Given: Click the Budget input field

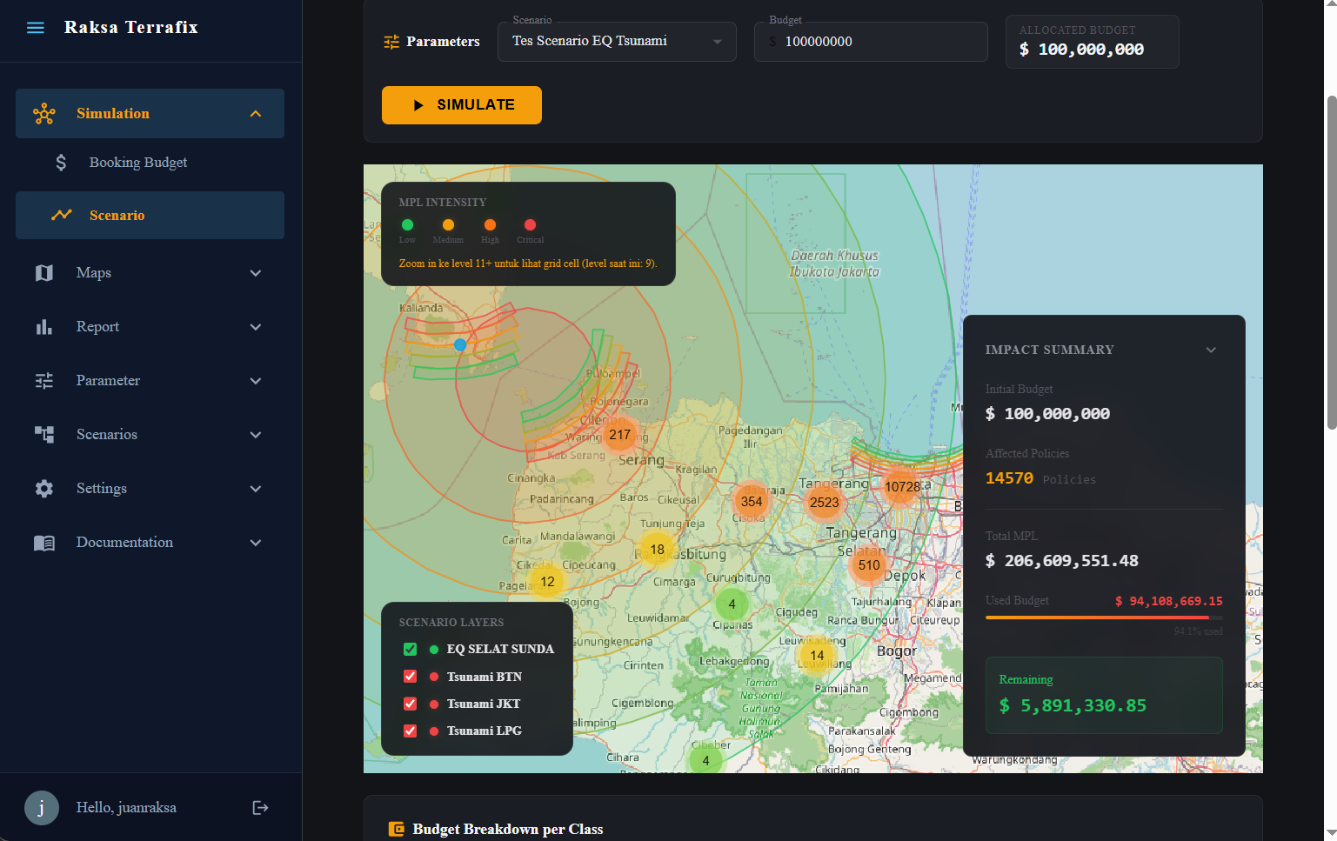Looking at the screenshot, I should pyautogui.click(x=871, y=42).
